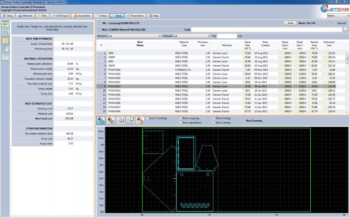Click first nest drawing view tool icon
Viewport: 350px width, 218px height.
pyautogui.click(x=101, y=120)
